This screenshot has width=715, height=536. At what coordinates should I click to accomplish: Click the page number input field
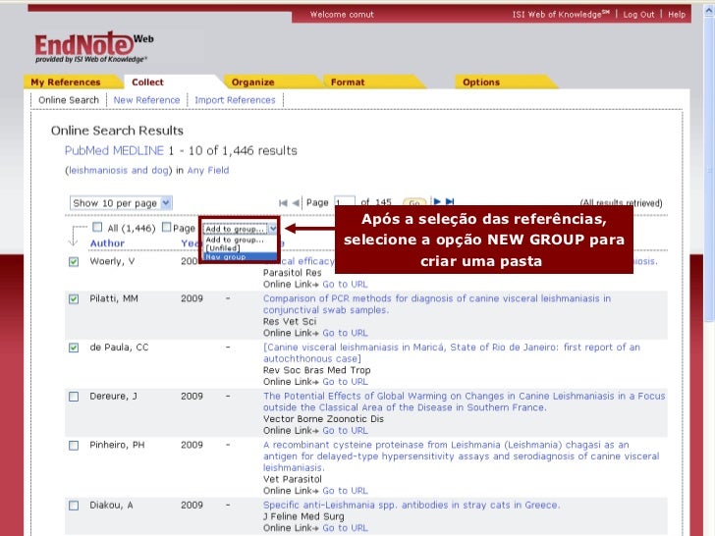(x=345, y=202)
